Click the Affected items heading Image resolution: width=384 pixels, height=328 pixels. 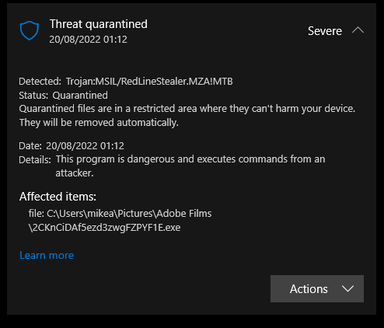pos(58,197)
